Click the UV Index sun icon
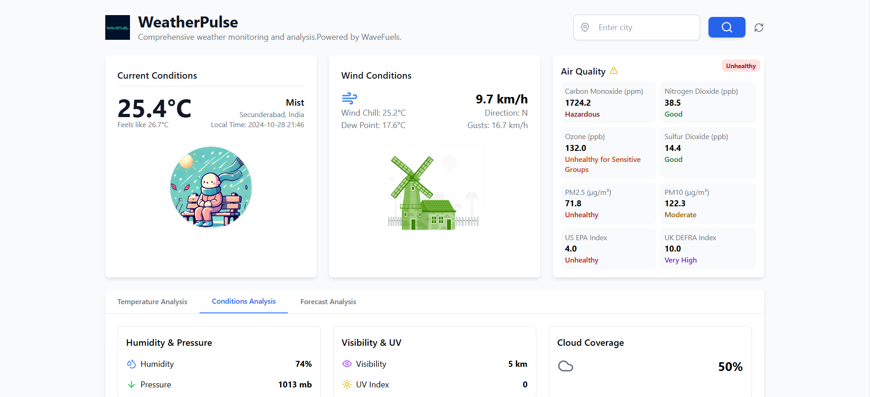 pyautogui.click(x=347, y=385)
